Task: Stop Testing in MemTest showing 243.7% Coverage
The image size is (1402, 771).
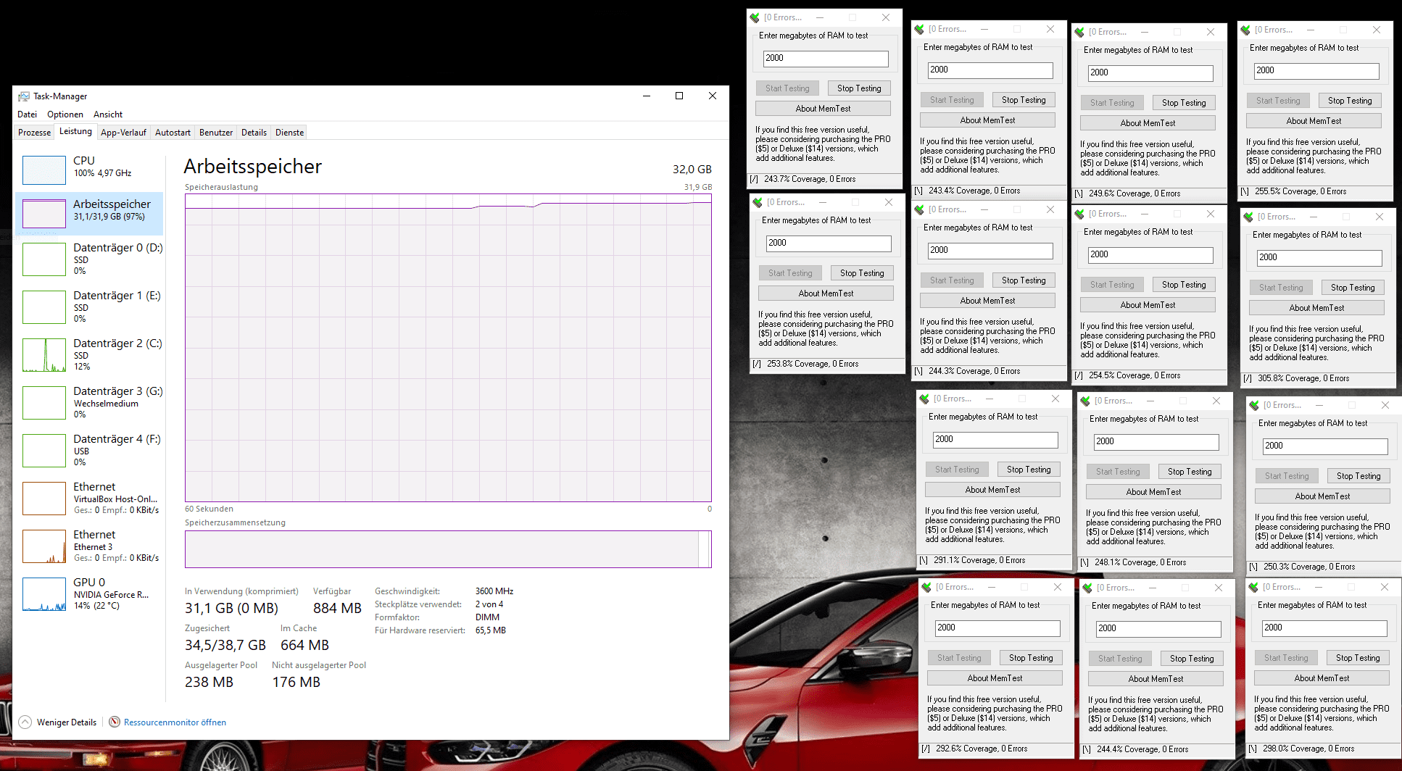Action: point(859,88)
